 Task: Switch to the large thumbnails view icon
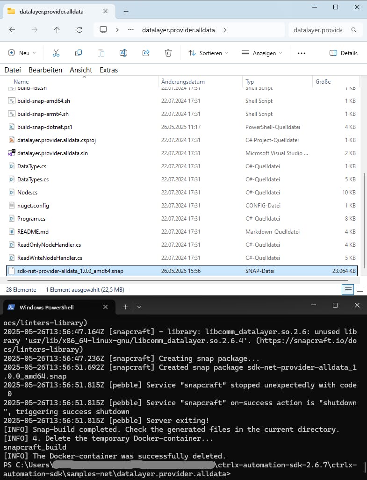(x=360, y=289)
